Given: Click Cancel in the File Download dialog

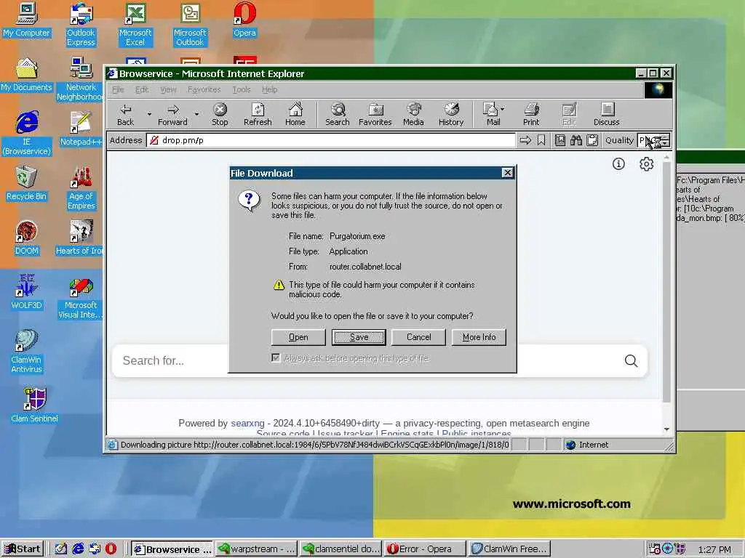Looking at the screenshot, I should point(418,337).
